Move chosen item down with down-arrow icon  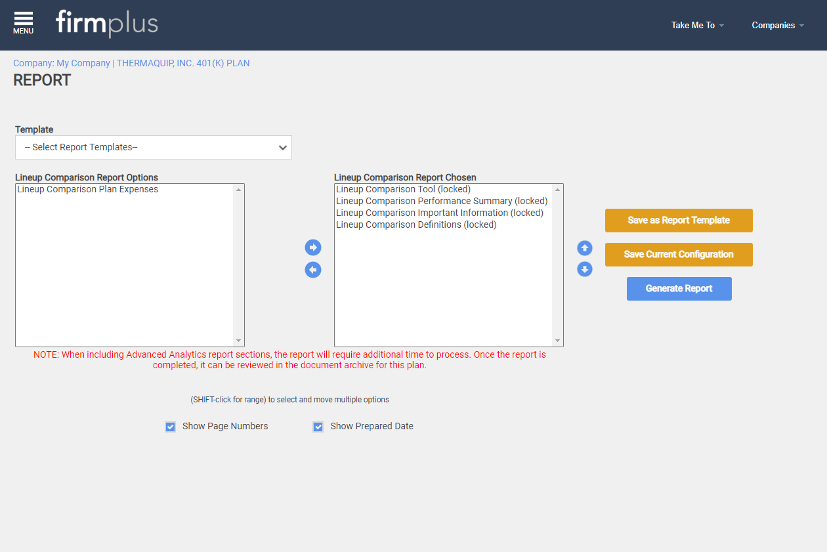tap(585, 269)
